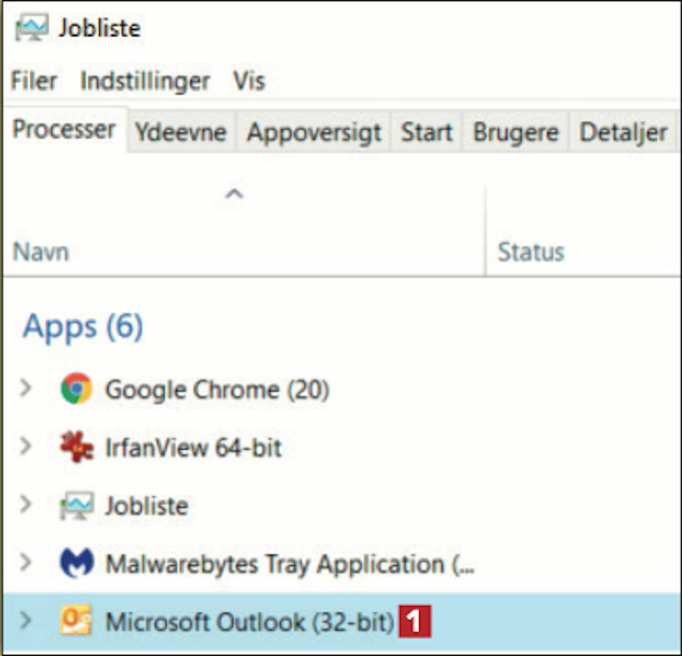Viewport: 682px width, 656px height.
Task: Toggle sort order via arrow above Navn
Action: [234, 194]
